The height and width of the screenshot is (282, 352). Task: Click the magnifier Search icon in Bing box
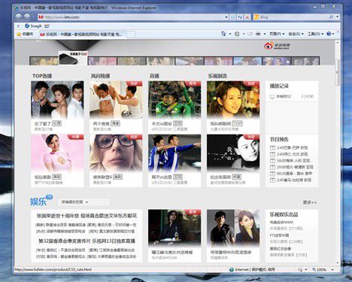coord(332,17)
